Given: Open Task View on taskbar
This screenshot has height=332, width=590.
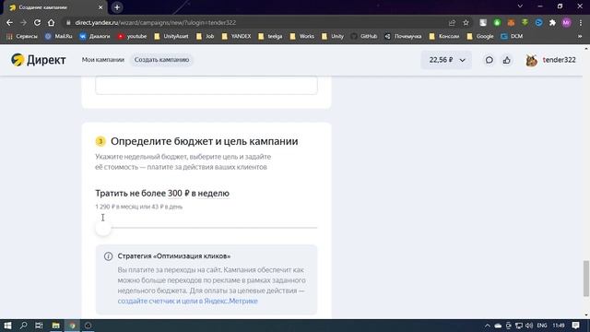Looking at the screenshot, I should [x=39, y=326].
